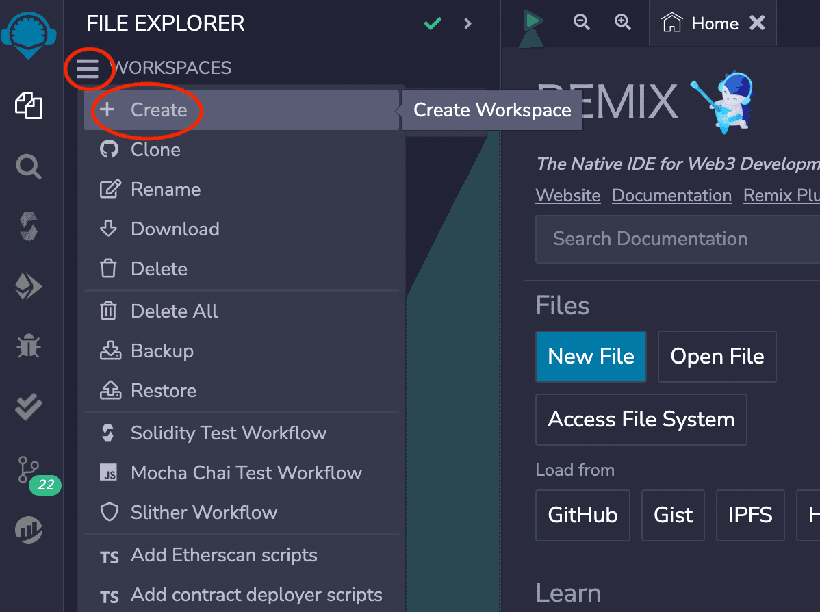The image size is (820, 612).
Task: Select Delete workspace option
Action: tap(241, 269)
